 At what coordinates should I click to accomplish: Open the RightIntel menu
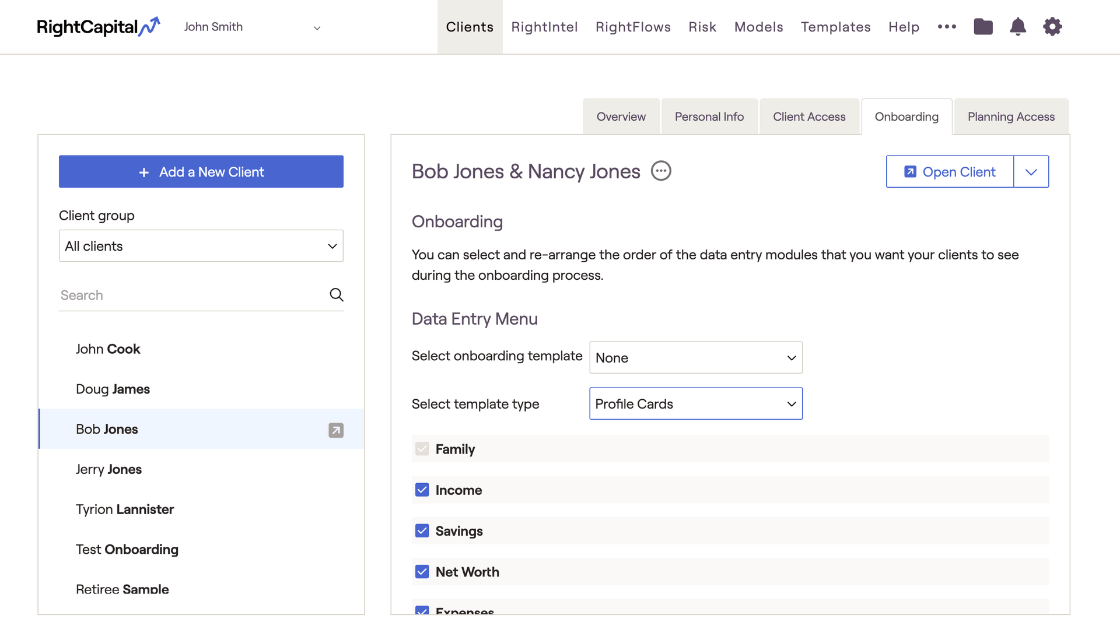pos(544,27)
